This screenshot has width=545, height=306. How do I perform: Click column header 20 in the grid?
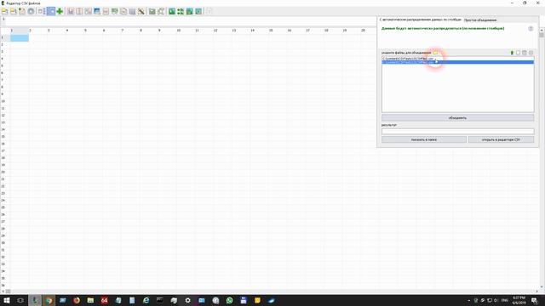coord(363,31)
